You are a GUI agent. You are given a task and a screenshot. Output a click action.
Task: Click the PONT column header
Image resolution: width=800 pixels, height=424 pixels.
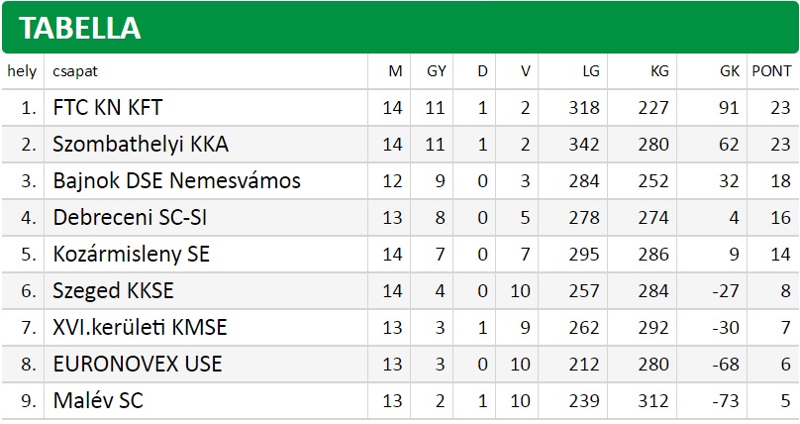click(x=771, y=71)
